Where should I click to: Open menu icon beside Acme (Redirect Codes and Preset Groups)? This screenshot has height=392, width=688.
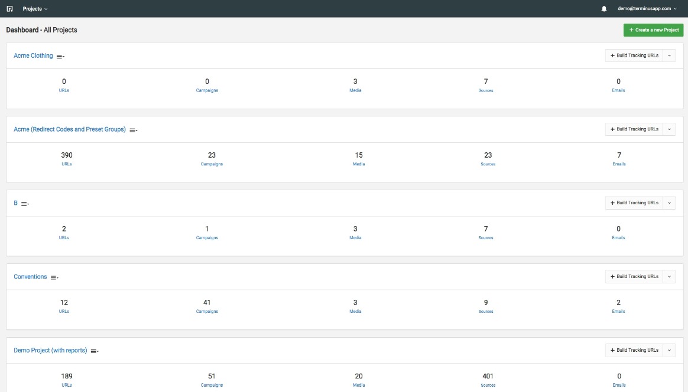(x=134, y=130)
